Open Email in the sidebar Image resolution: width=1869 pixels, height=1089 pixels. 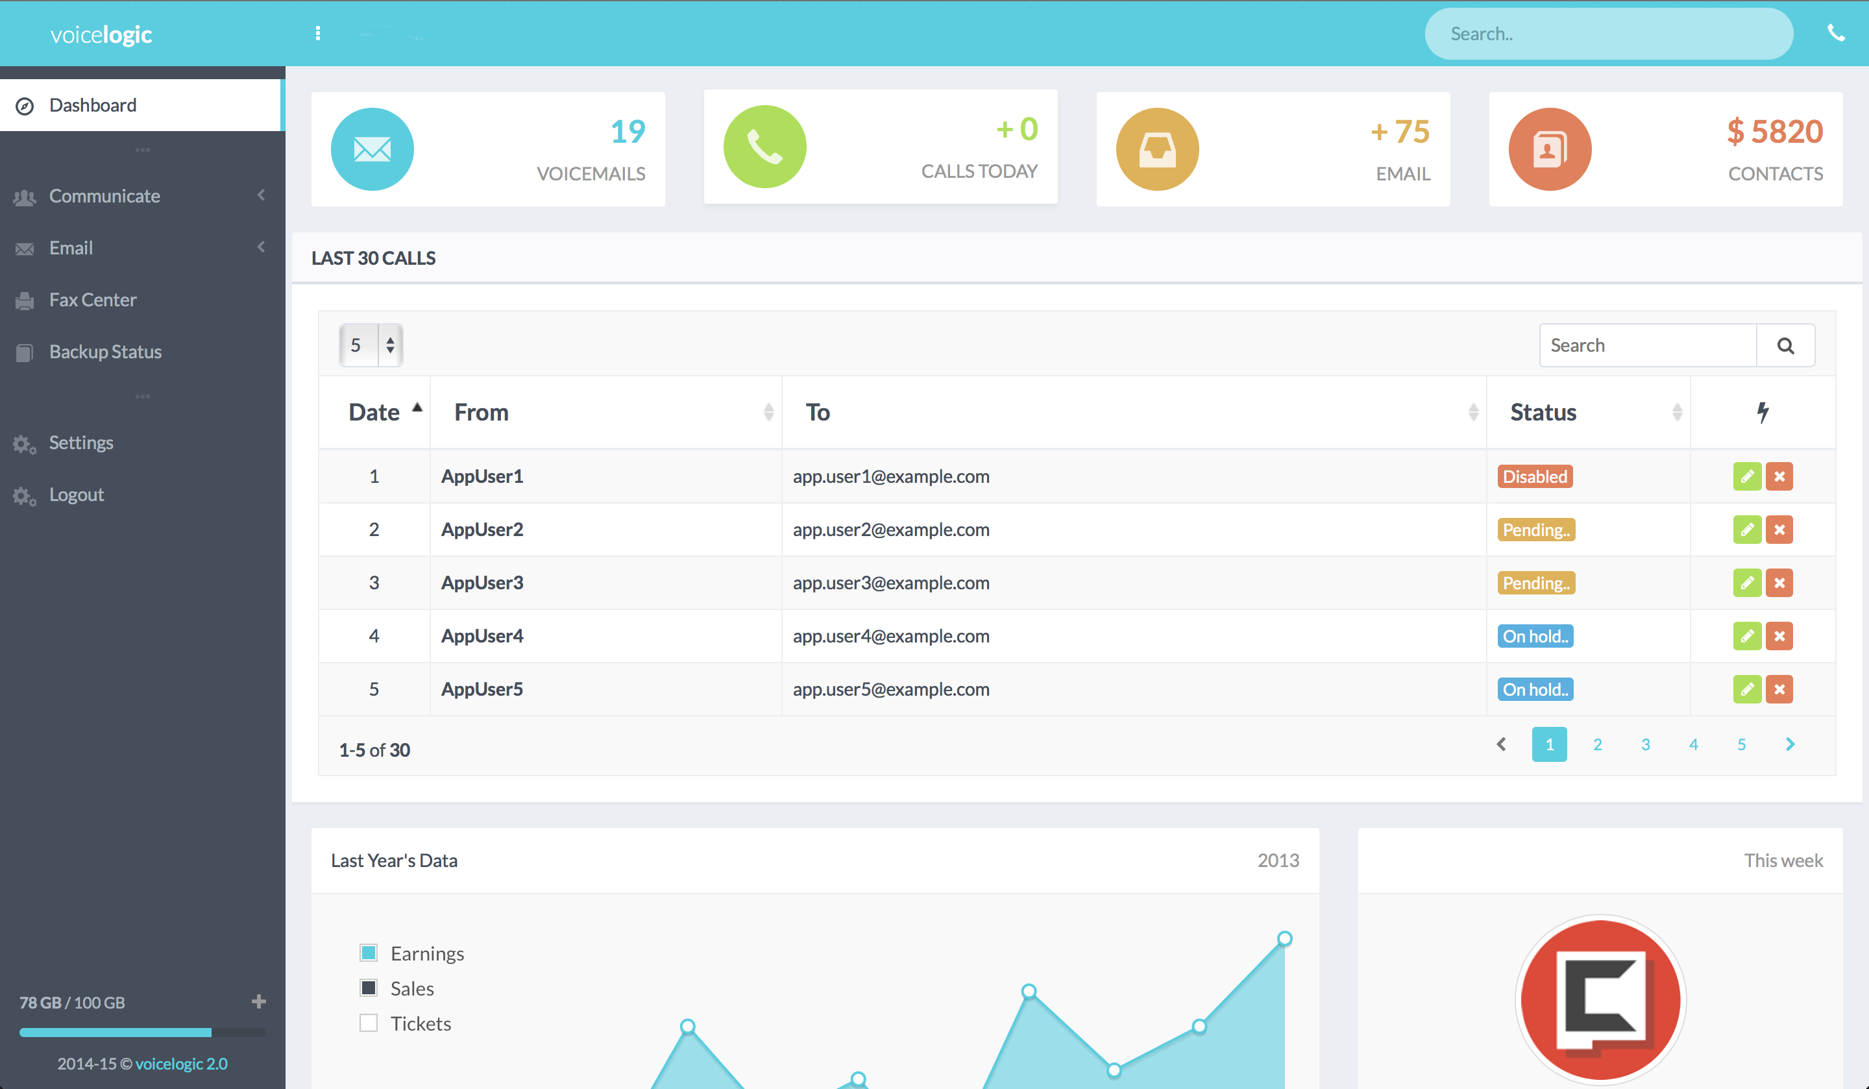click(x=141, y=248)
